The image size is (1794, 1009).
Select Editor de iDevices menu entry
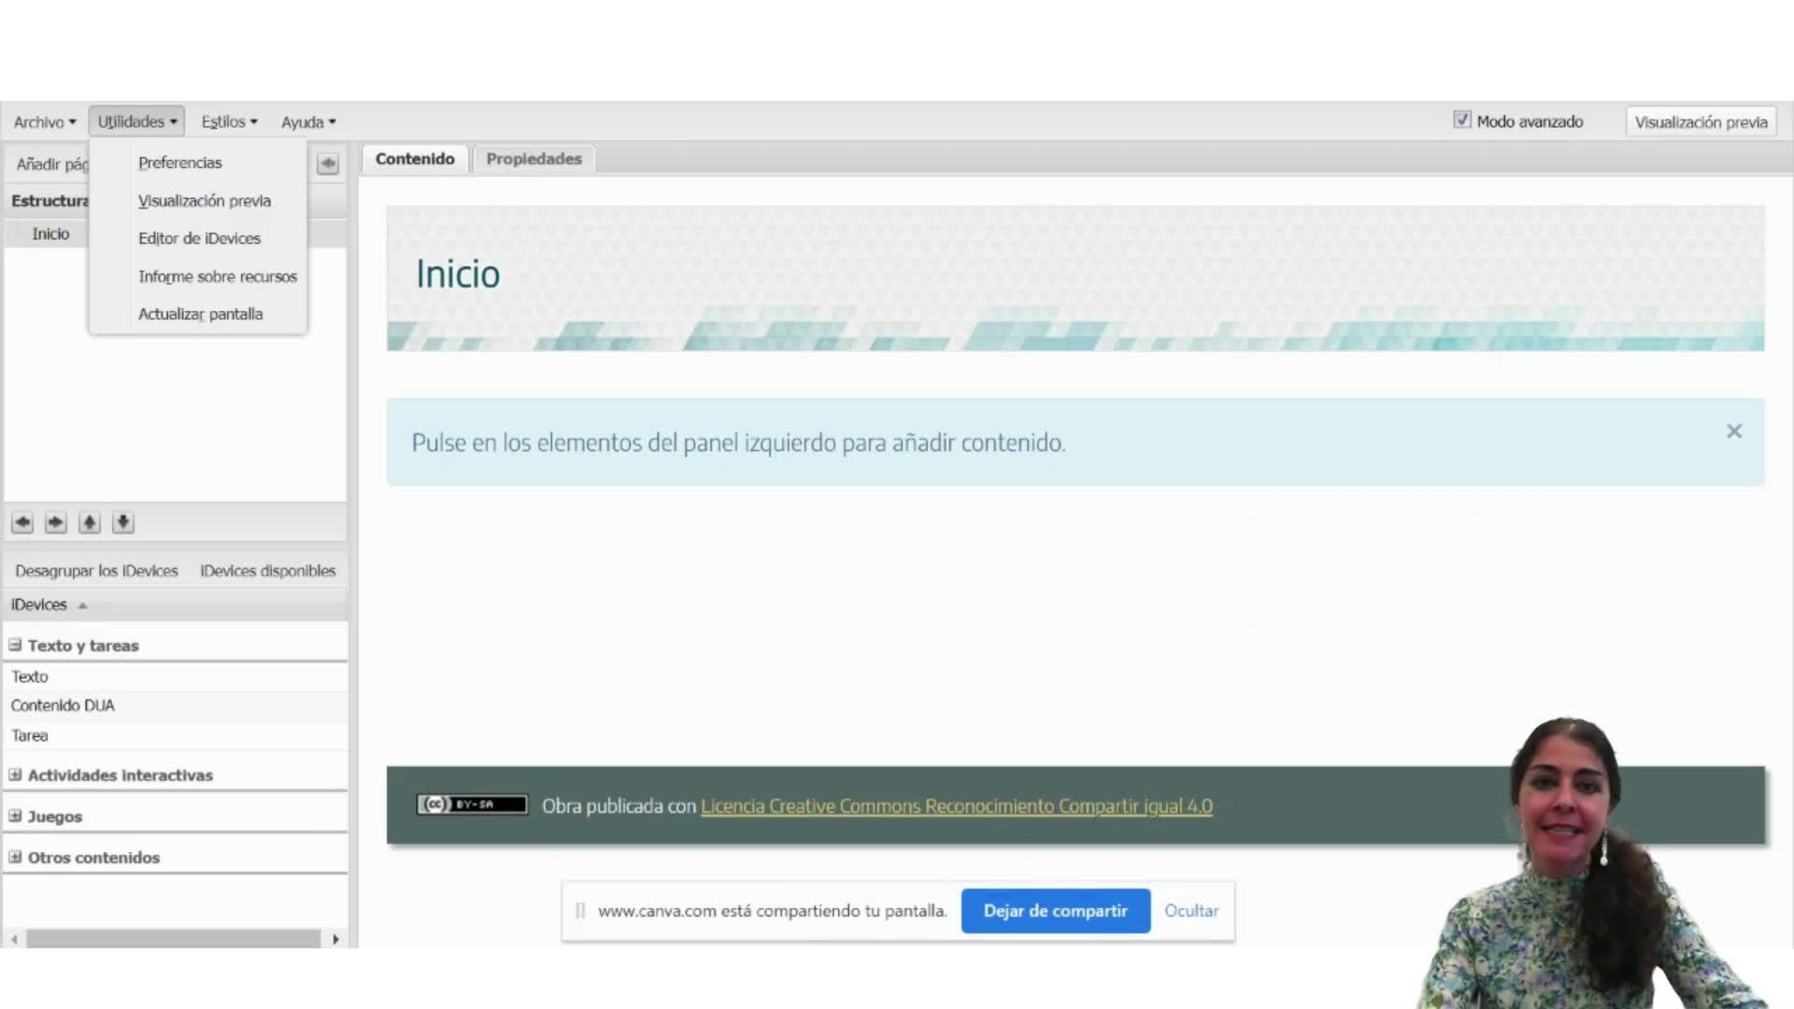199,238
